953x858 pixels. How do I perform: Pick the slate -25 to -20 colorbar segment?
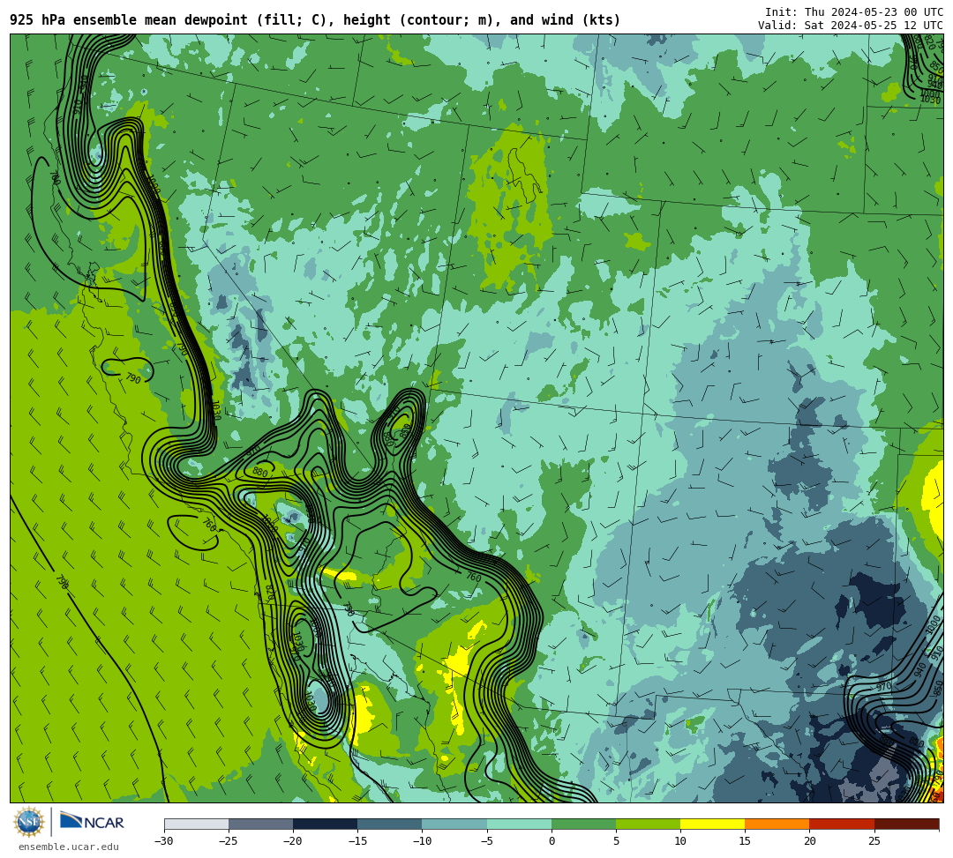(x=260, y=824)
